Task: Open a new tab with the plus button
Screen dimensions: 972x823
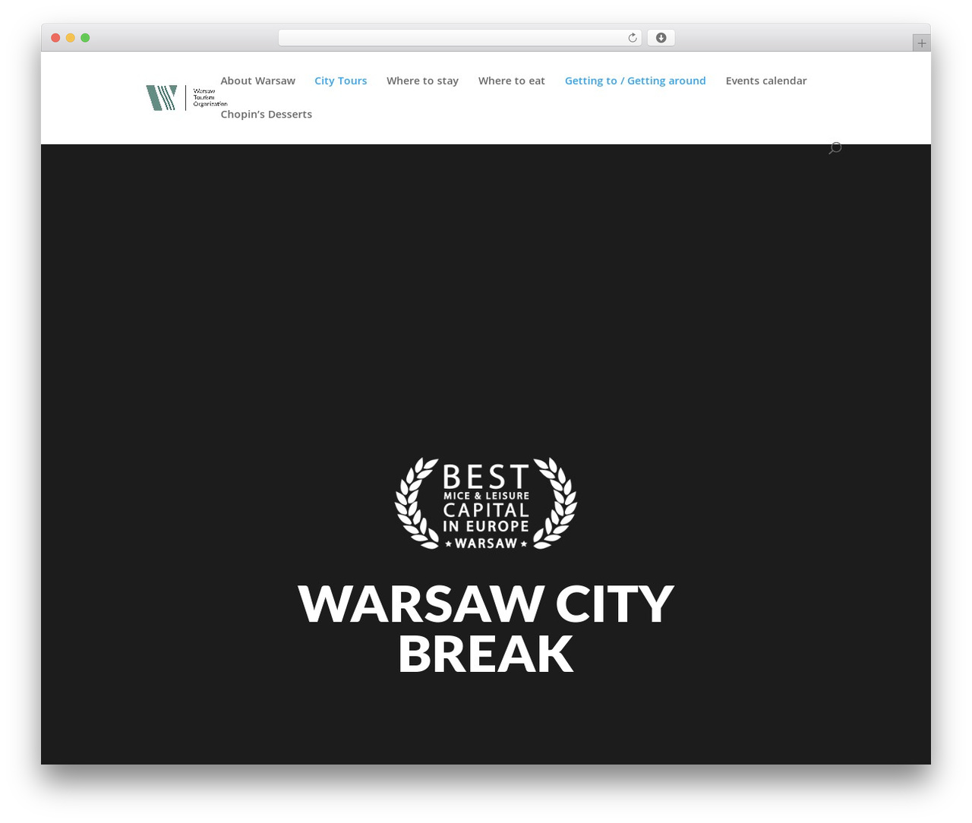Action: [921, 43]
